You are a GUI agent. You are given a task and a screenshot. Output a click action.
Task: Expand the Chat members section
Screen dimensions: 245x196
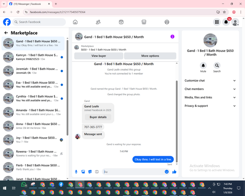210,89
